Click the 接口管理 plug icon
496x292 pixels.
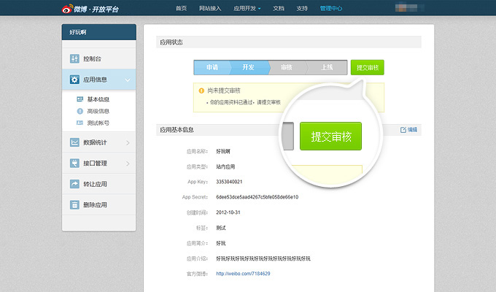(74, 163)
